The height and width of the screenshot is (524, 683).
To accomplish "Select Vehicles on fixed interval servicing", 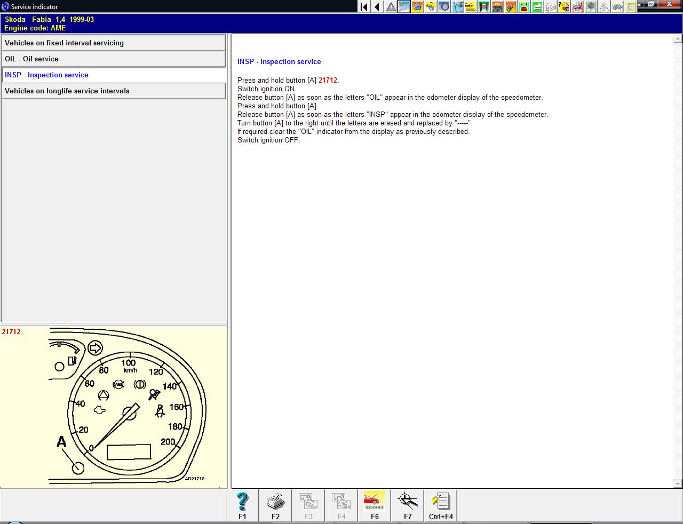I will [x=113, y=43].
